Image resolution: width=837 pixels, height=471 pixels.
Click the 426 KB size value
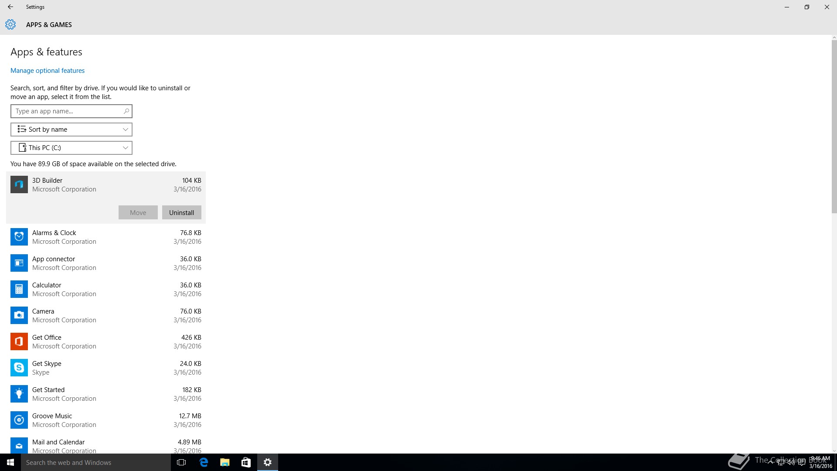pyautogui.click(x=191, y=338)
